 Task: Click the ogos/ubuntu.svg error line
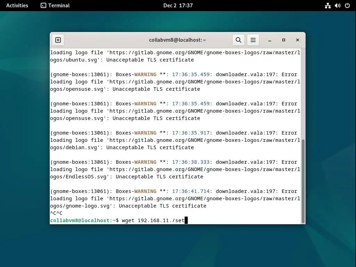(x=122, y=60)
